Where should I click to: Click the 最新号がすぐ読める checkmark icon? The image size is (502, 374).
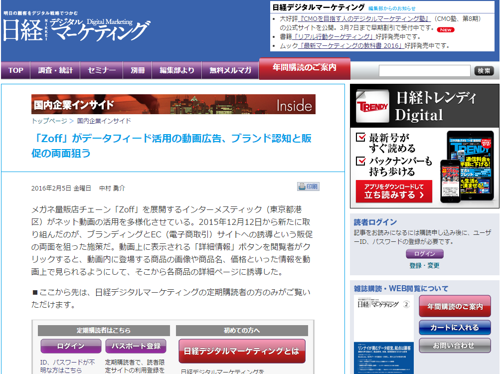coord(360,137)
